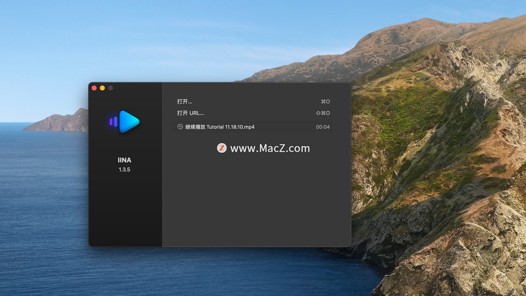Click the IINA app name text
Viewport: 526px width, 296px height.
click(124, 160)
